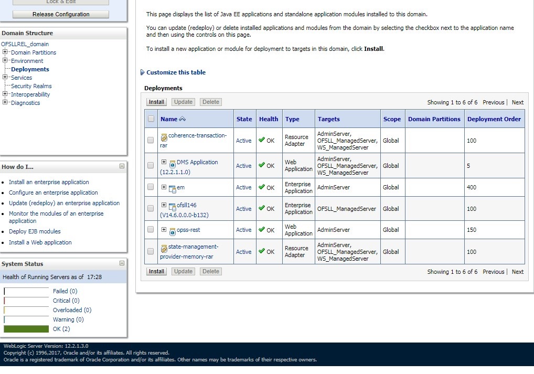
Task: Select the ofsll146 deployment checkbox
Action: point(151,208)
